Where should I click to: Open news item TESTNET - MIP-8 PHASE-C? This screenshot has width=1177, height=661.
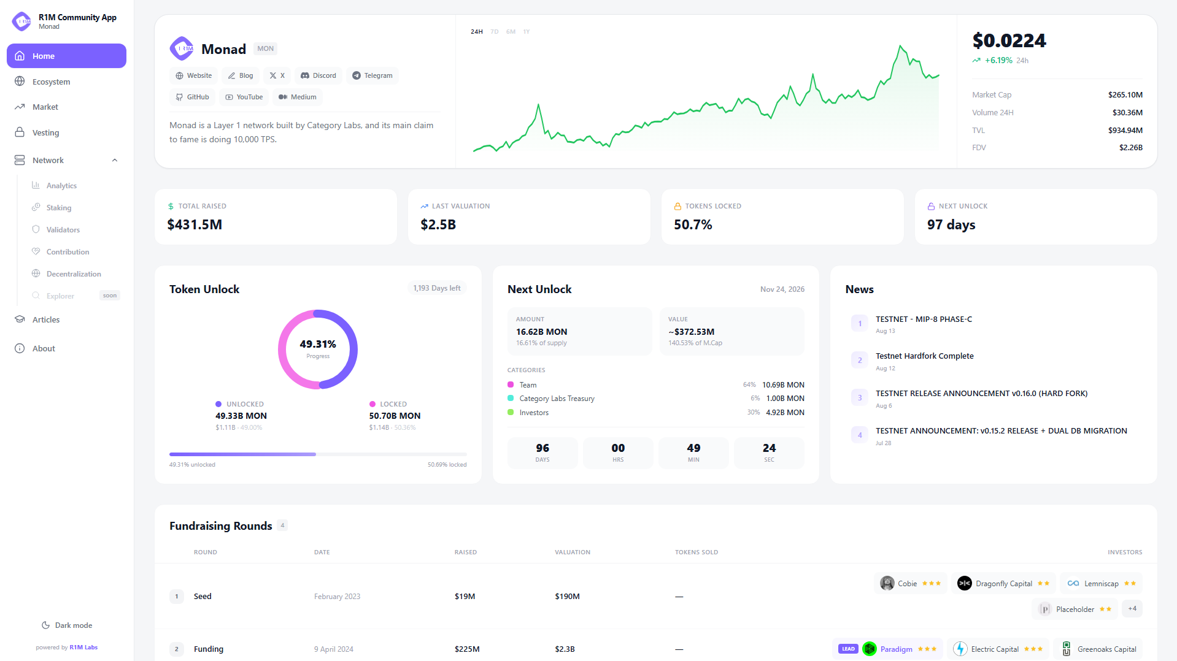[x=924, y=319]
